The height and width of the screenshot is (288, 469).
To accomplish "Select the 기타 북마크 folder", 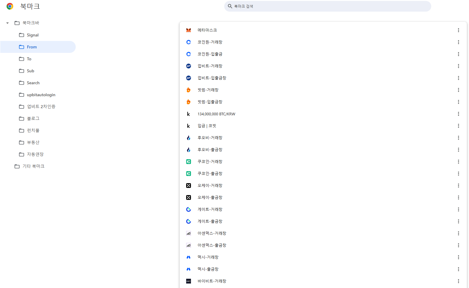I will point(38,166).
